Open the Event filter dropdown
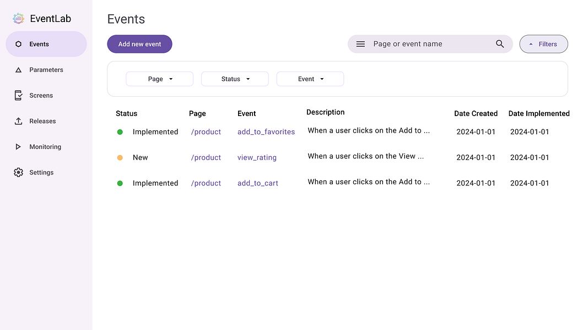 [x=310, y=79]
